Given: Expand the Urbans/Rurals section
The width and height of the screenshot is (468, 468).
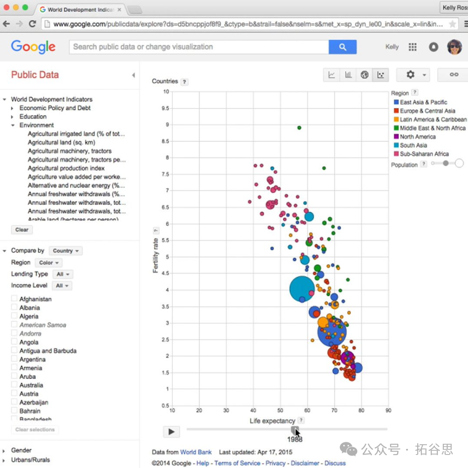Looking at the screenshot, I should (x=4, y=460).
